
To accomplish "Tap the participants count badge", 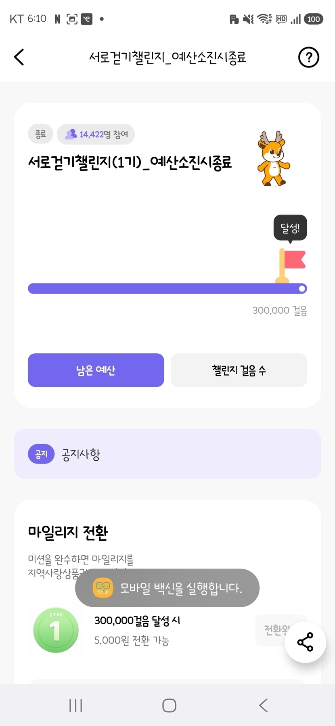I will (x=96, y=134).
